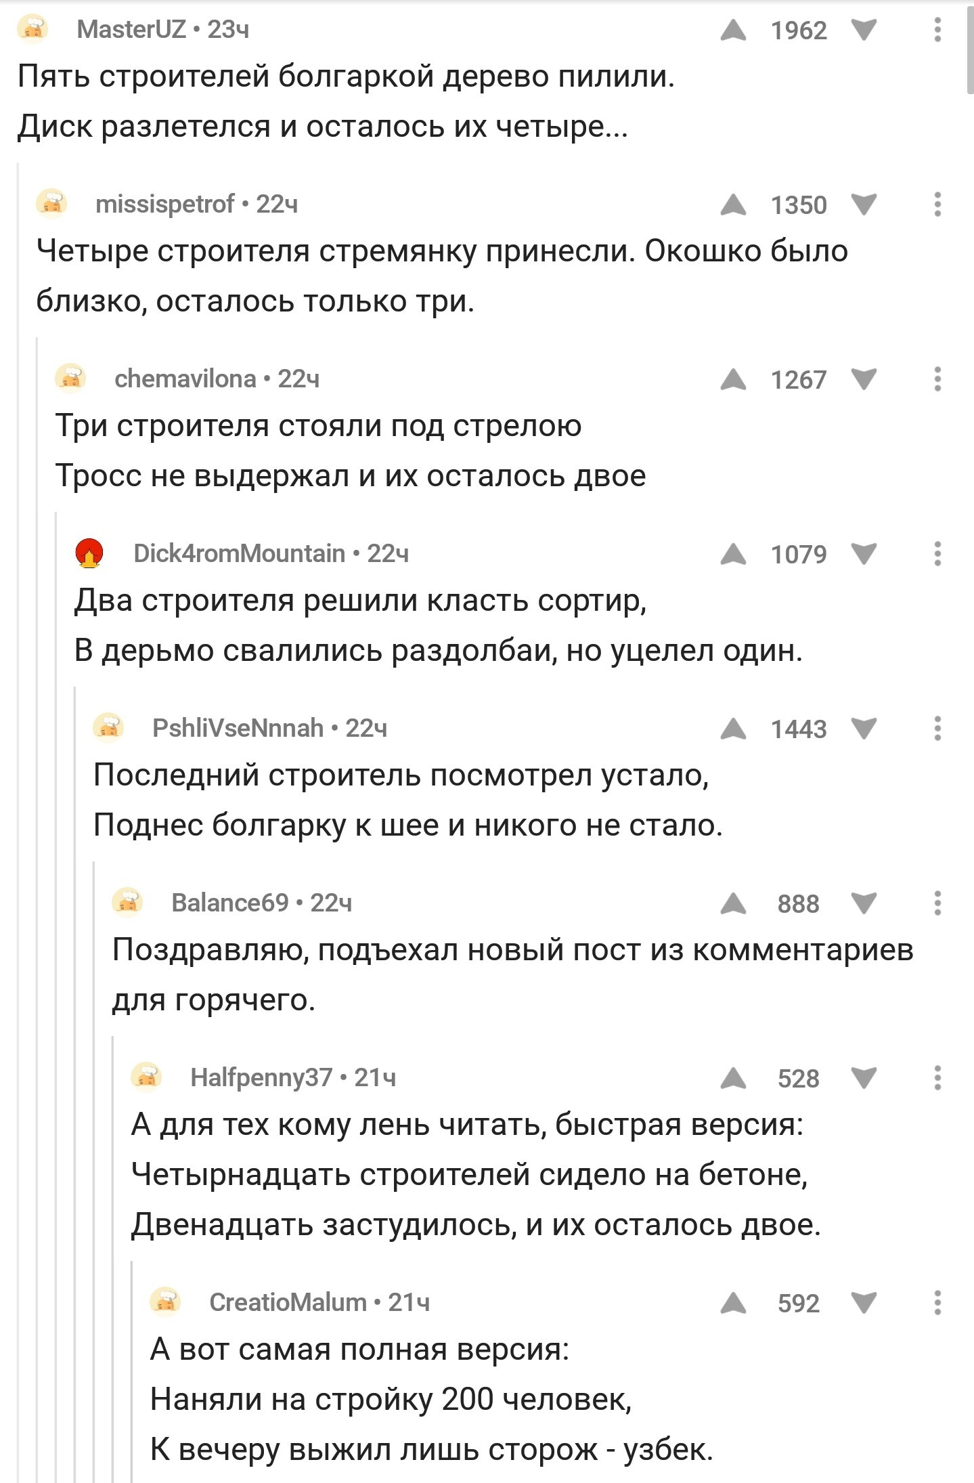The image size is (974, 1483).
Task: Open Halfpenny37's profile link
Action: tap(261, 1077)
